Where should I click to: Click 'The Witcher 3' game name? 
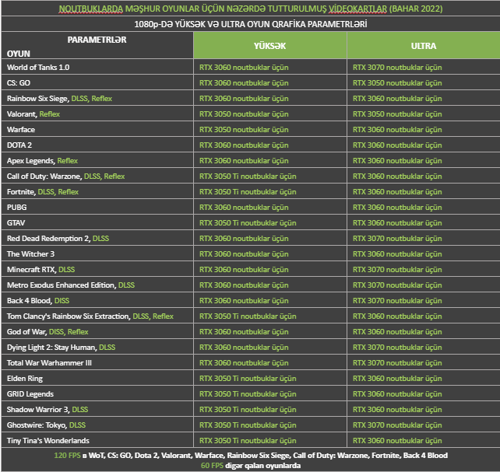tap(31, 254)
